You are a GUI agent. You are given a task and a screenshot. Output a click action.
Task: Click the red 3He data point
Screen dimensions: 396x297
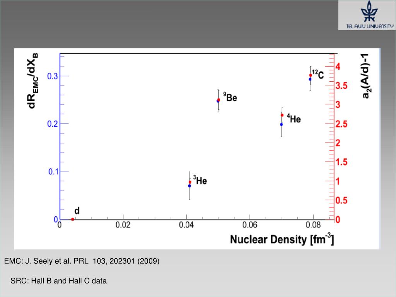[x=190, y=182]
